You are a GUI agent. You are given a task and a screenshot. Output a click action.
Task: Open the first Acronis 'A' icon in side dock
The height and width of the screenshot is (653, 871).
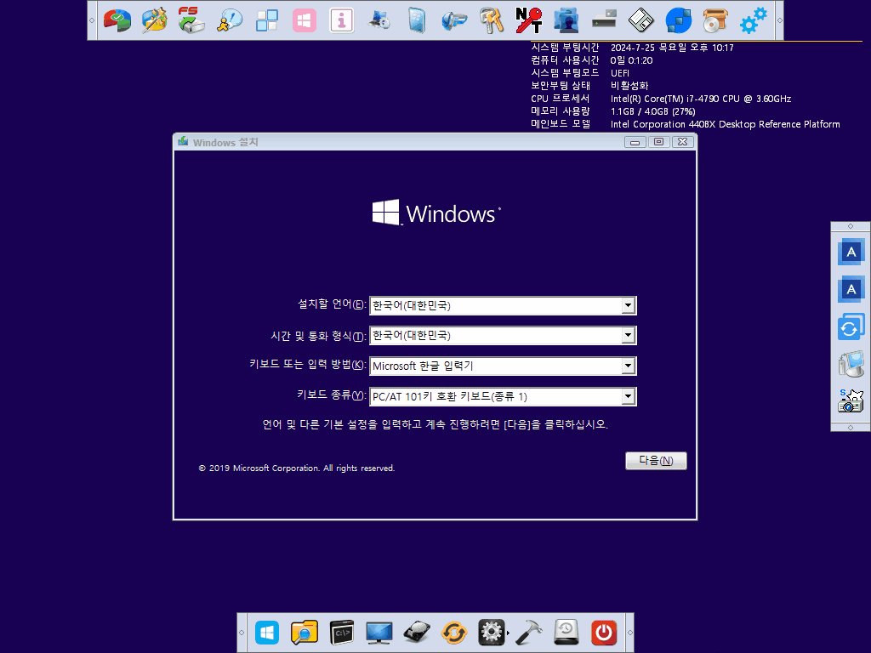[851, 252]
